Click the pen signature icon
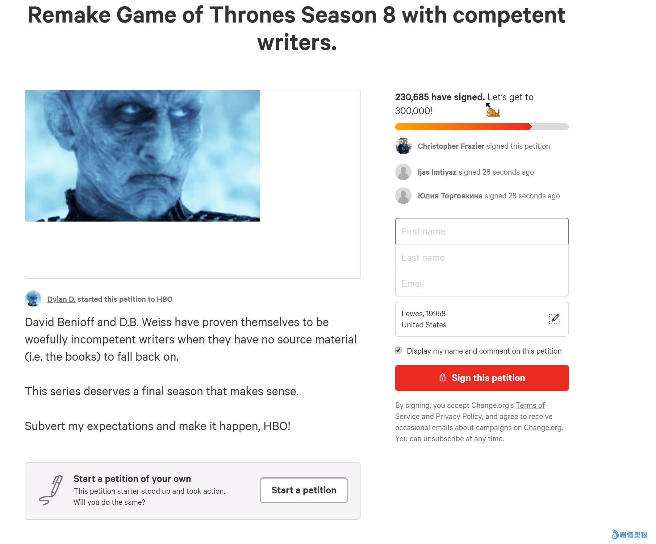This screenshot has height=544, width=656. pos(51,490)
